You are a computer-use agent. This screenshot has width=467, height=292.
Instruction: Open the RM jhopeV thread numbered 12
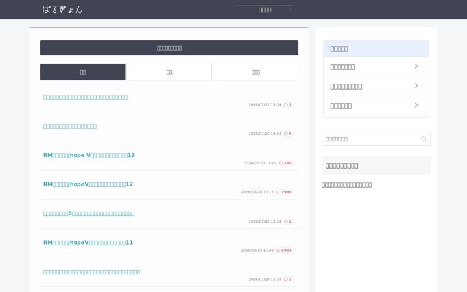tap(88, 184)
